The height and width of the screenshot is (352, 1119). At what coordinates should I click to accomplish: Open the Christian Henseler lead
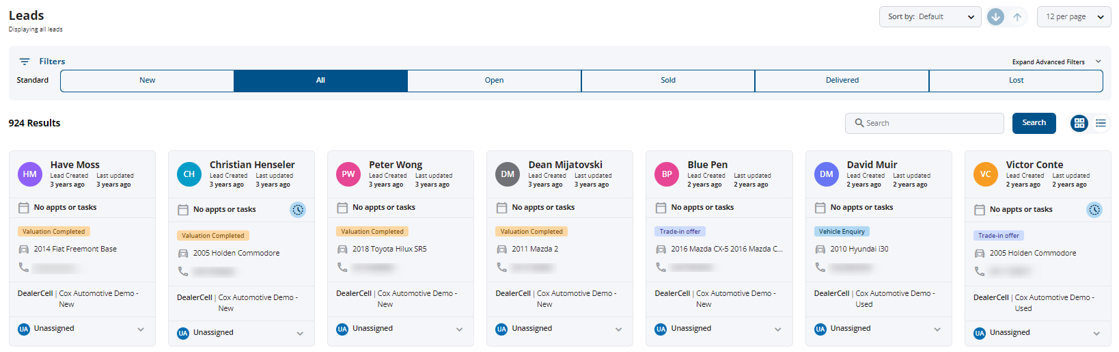252,165
